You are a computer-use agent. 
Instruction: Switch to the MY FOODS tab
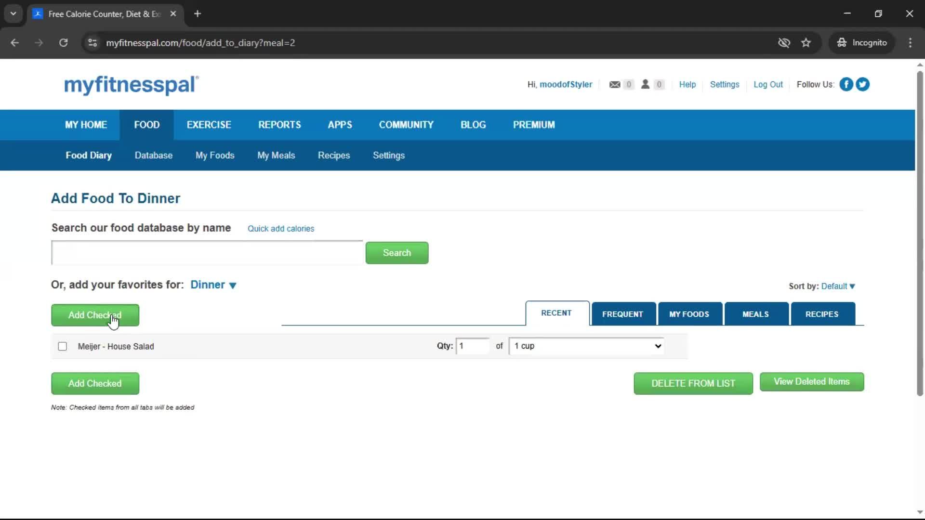[689, 314]
